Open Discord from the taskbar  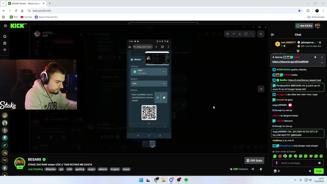[171, 180]
